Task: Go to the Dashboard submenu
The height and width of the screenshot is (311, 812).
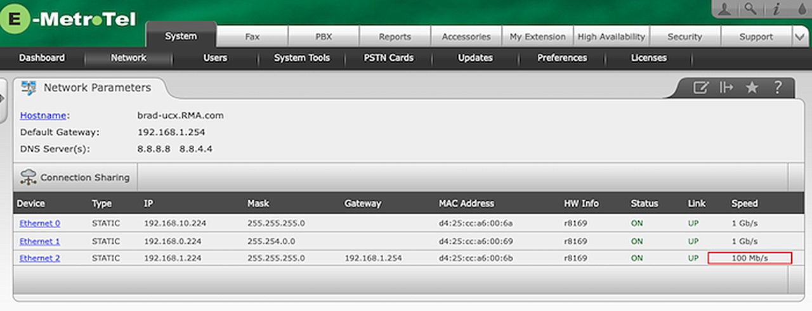Action: [x=42, y=58]
